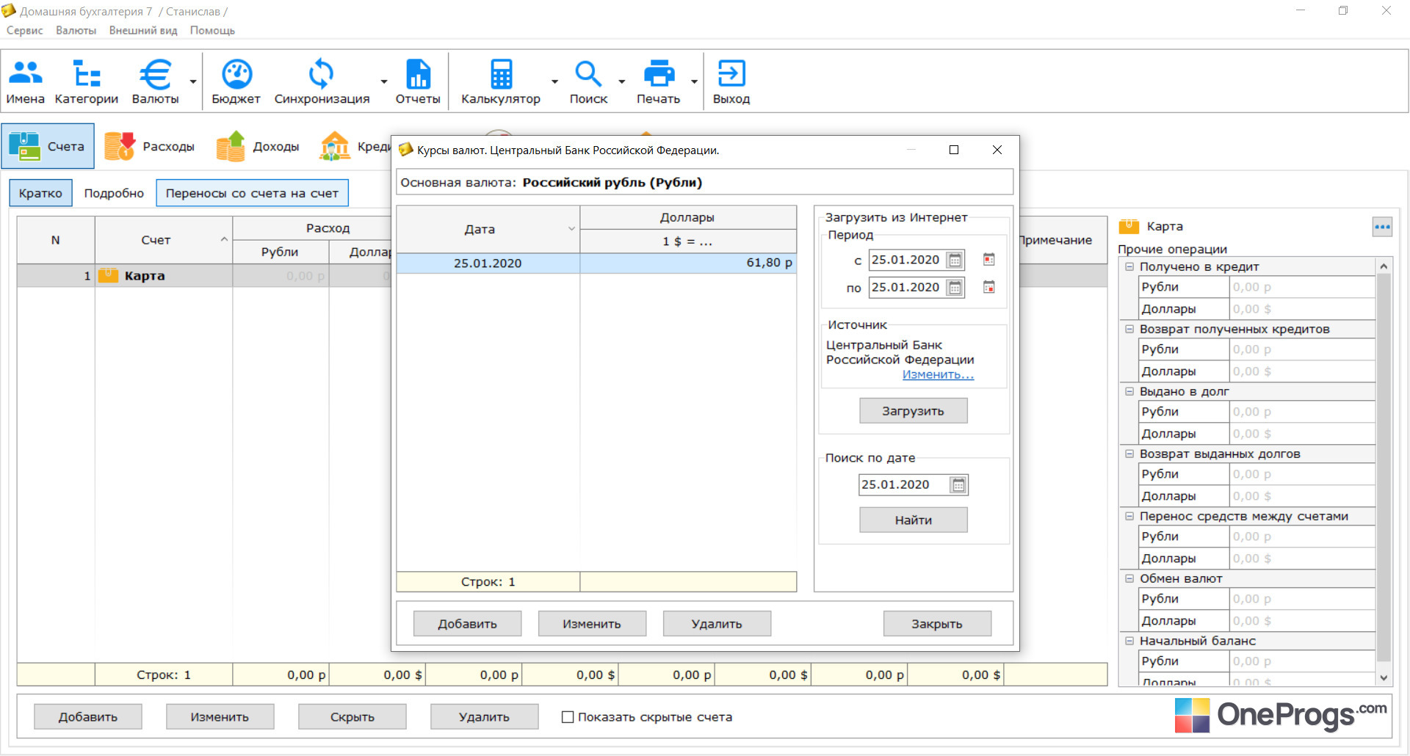Screen dimensions: 1410x756
Task: Collapse the 'Выдано в долг' group
Action: coord(1129,391)
